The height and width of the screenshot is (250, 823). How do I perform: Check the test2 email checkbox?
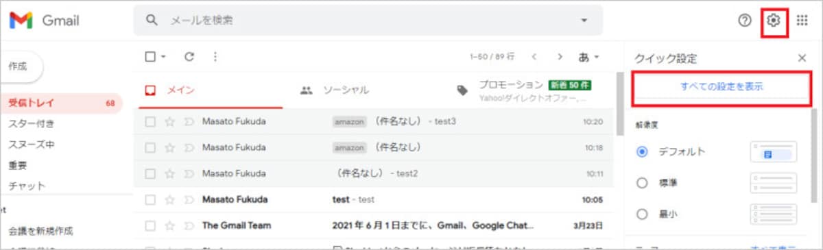[150, 173]
